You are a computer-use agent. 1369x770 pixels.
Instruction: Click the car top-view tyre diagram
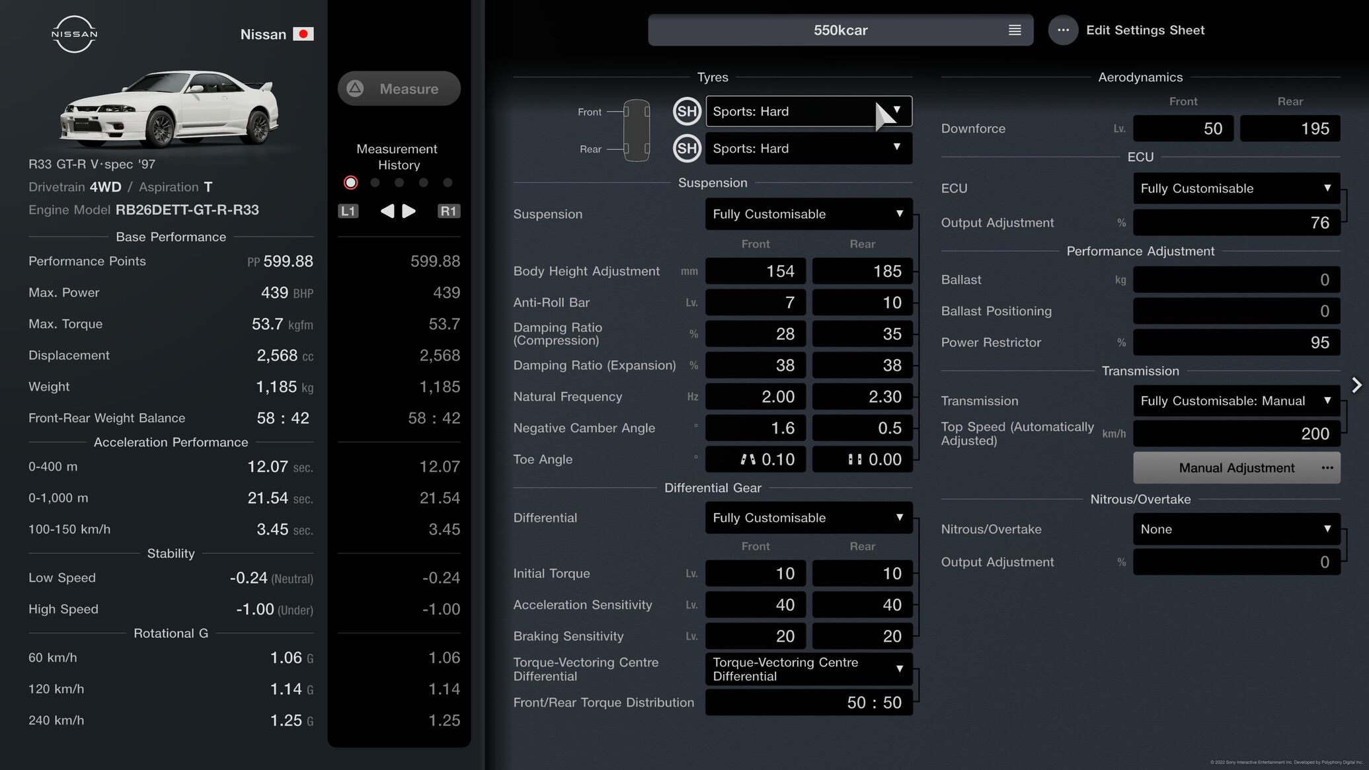(x=637, y=130)
